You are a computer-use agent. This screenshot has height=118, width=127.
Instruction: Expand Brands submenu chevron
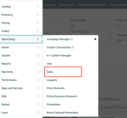(38, 104)
